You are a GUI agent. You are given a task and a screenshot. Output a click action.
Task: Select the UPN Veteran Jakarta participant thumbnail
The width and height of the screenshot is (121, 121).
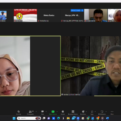pyautogui.click(x=25, y=16)
